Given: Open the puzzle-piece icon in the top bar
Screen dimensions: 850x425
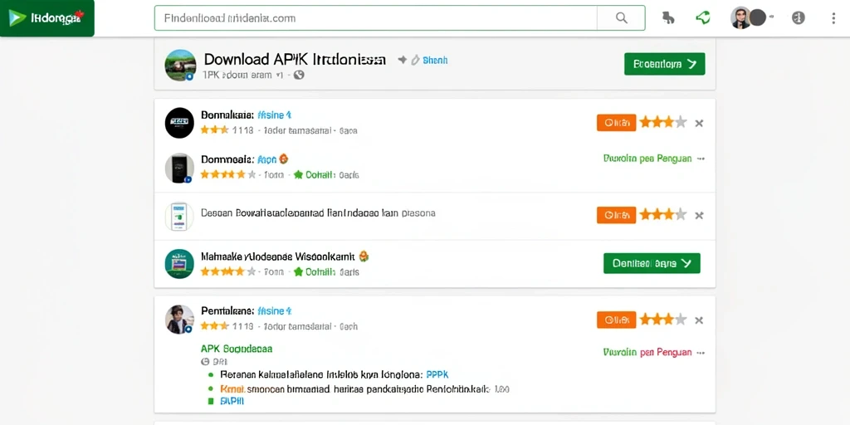Looking at the screenshot, I should coord(668,18).
